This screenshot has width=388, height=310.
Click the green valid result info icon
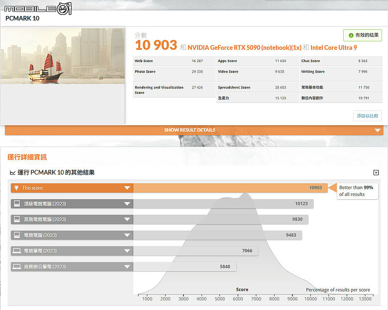click(351, 35)
